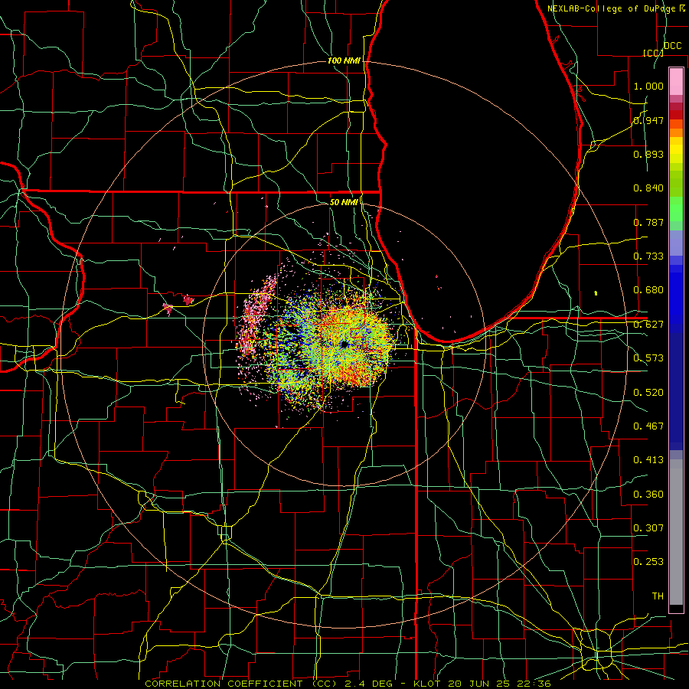Click the 0.520 scale value
689x689 pixels.
coord(648,393)
